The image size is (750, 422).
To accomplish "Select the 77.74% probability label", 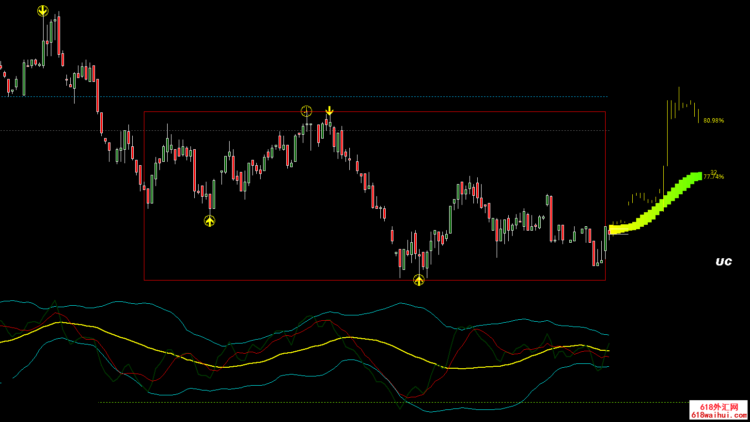I will pos(714,177).
